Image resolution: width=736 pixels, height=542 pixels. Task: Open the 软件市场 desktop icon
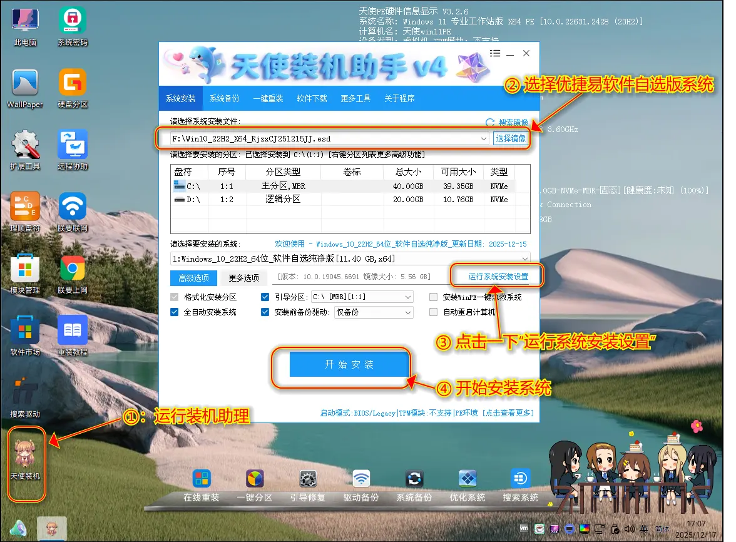(x=25, y=337)
